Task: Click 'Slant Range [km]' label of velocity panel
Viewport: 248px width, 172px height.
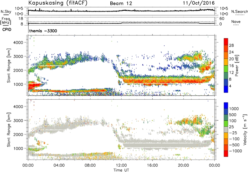Action: [x=9, y=129]
